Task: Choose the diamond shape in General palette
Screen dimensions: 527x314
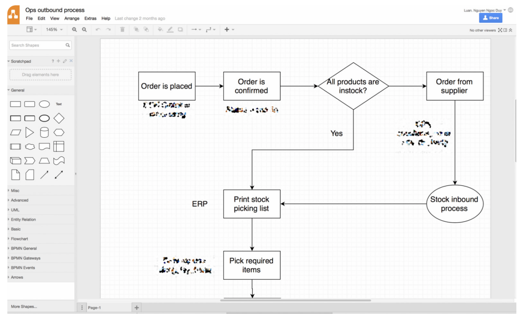Action: [59, 118]
